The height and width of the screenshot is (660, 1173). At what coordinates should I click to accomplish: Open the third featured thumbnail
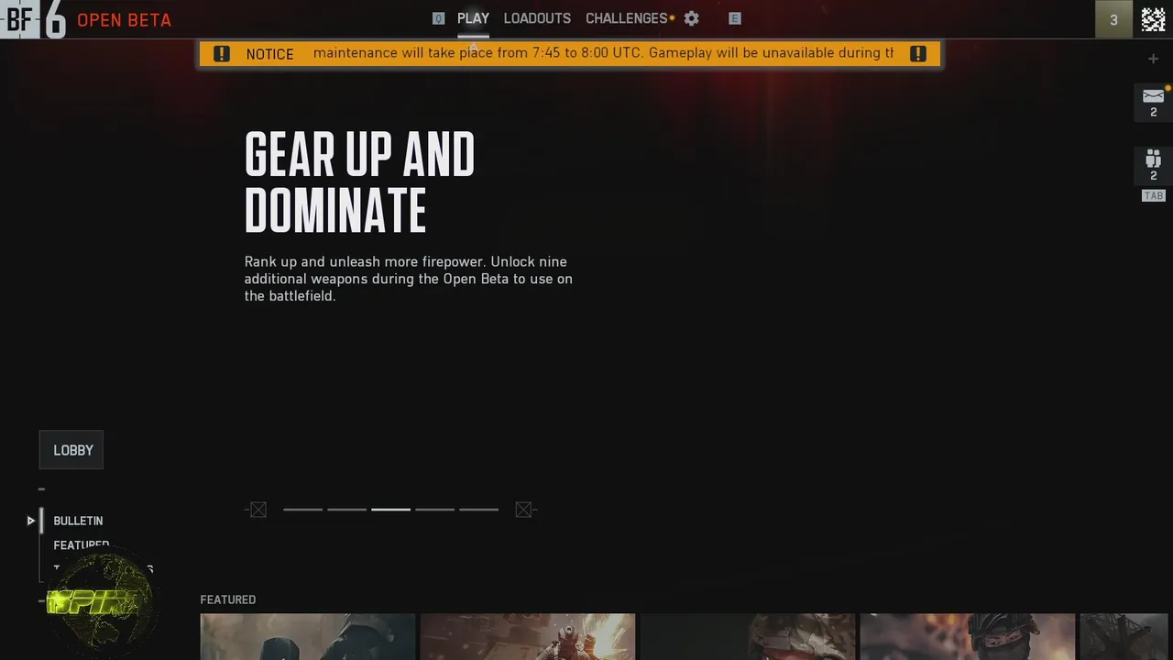tap(748, 636)
